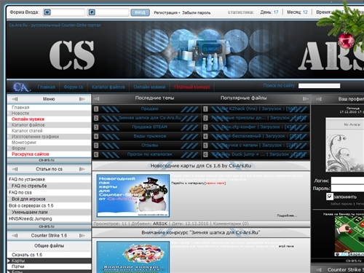Click the Mickey Mouse contest thumbnail
Screen dimensions: 364x273
[133, 257]
